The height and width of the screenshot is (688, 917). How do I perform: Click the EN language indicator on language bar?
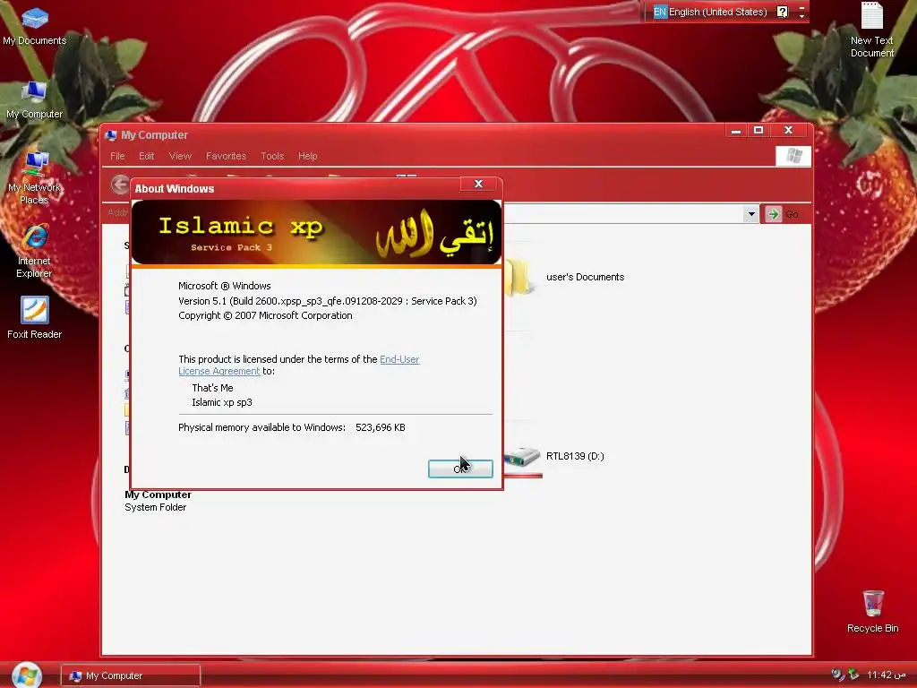[x=660, y=12]
